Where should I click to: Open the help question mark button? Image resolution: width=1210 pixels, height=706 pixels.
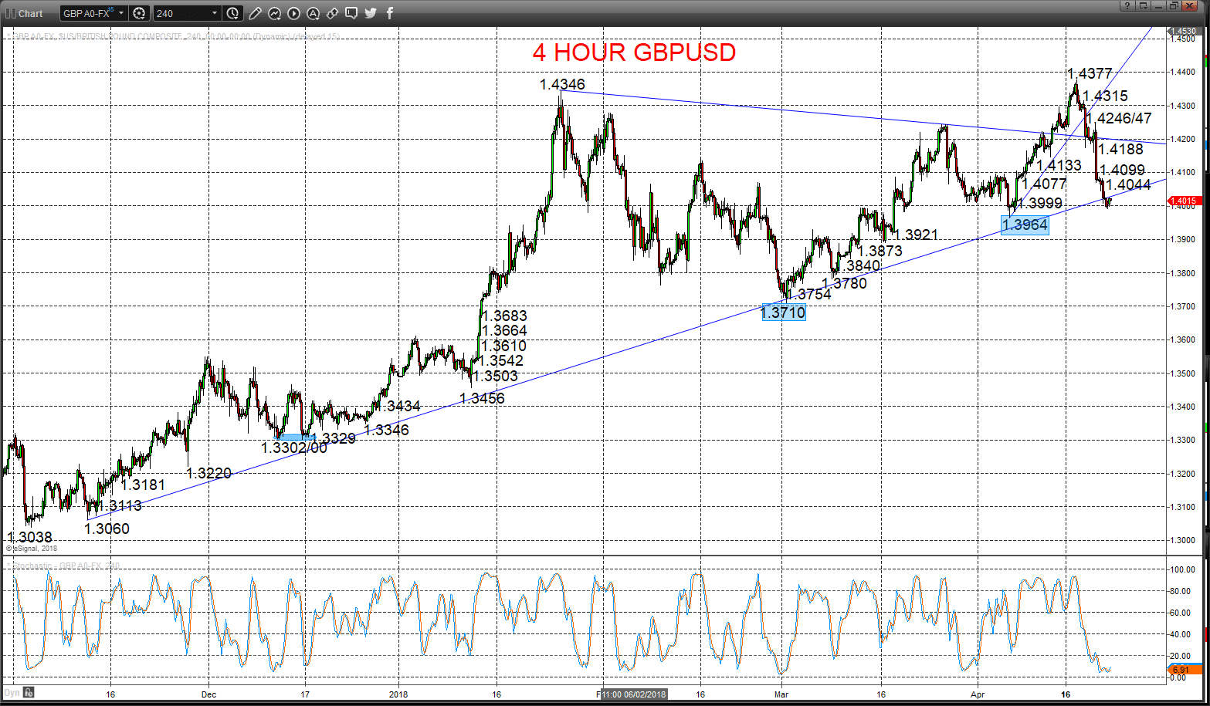[x=1127, y=5]
